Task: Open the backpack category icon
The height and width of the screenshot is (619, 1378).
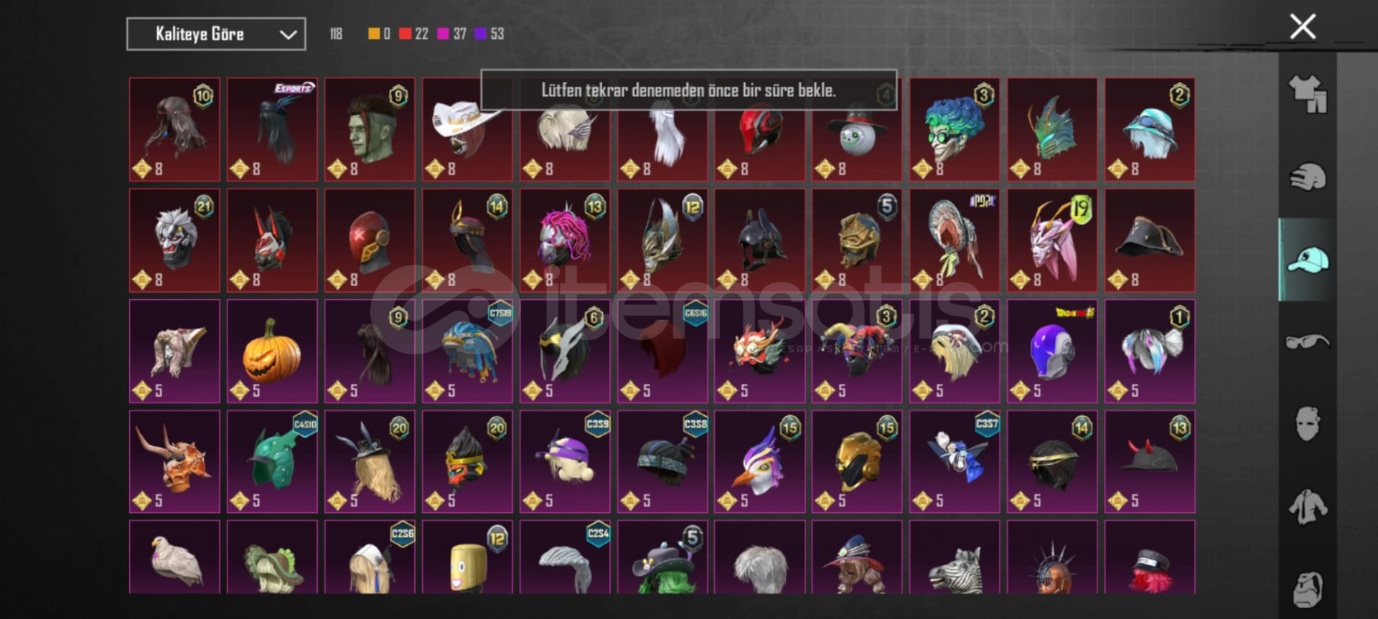Action: click(x=1308, y=590)
